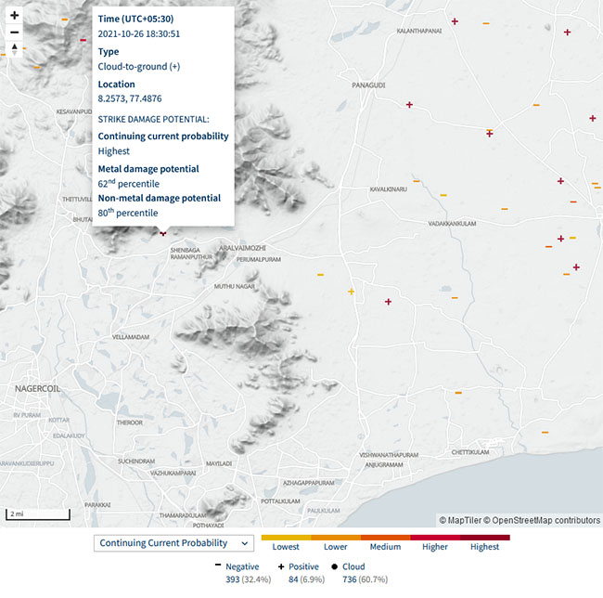Toggle Cloud strikes filter in legend
This screenshot has height=598, width=603.
pyautogui.click(x=348, y=566)
